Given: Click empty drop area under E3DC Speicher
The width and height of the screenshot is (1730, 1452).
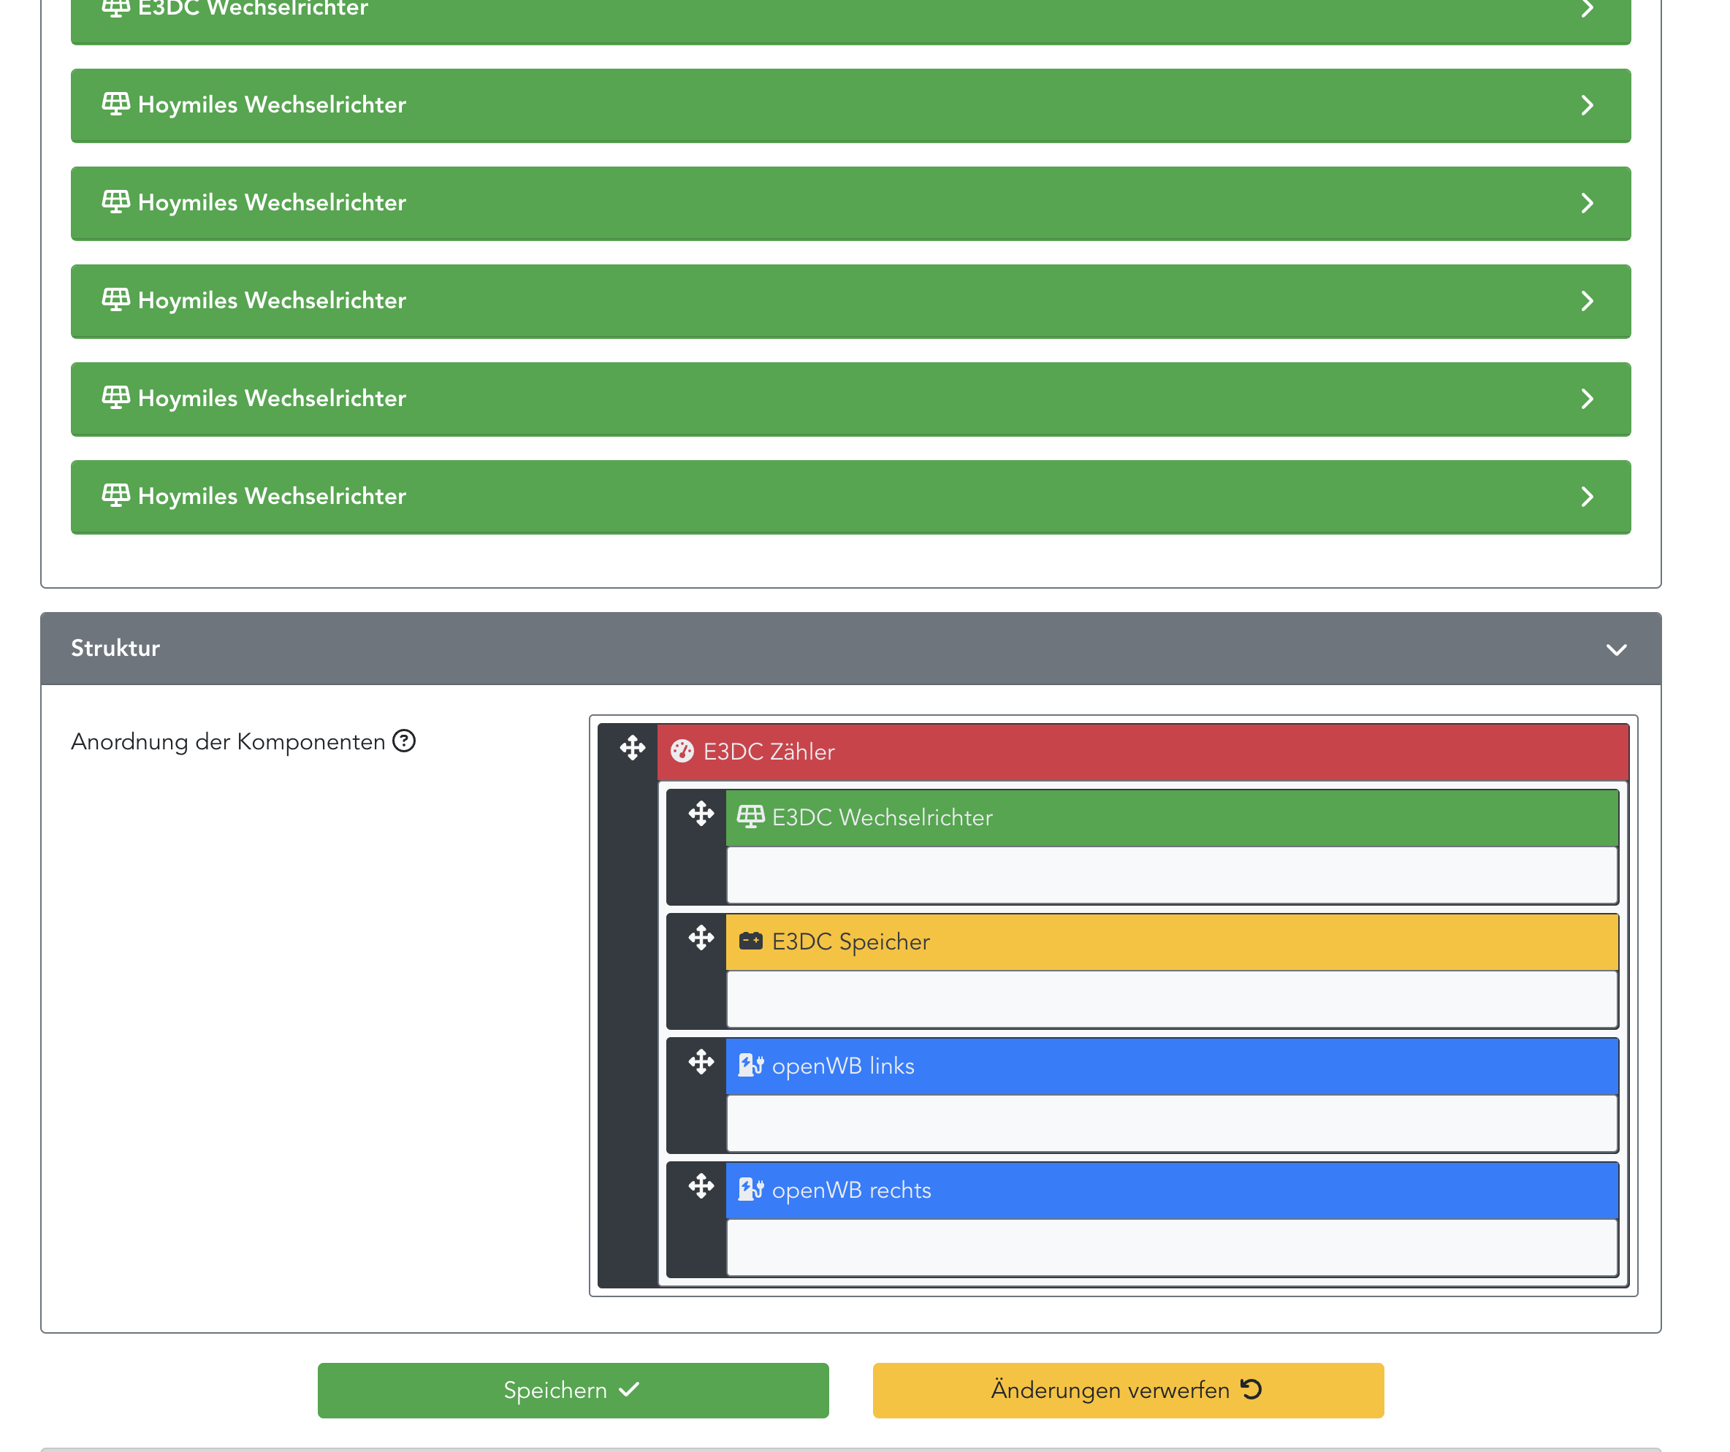Looking at the screenshot, I should click(x=1171, y=999).
